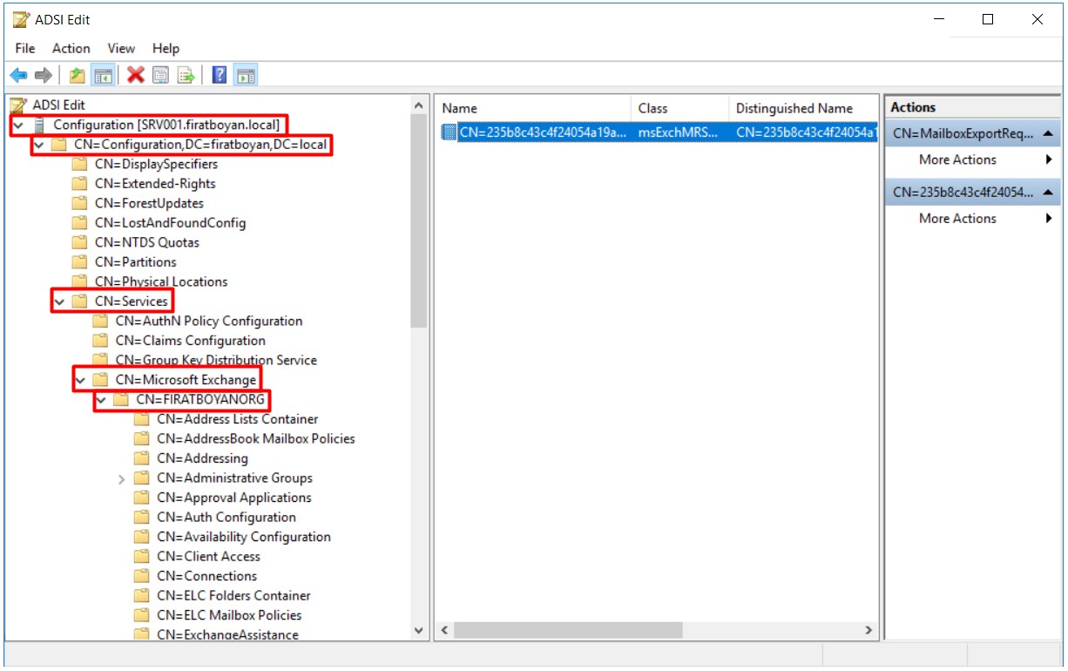The width and height of the screenshot is (1068, 671).
Task: Collapse the CN=Microsoft Exchange tree node
Action: [80, 380]
